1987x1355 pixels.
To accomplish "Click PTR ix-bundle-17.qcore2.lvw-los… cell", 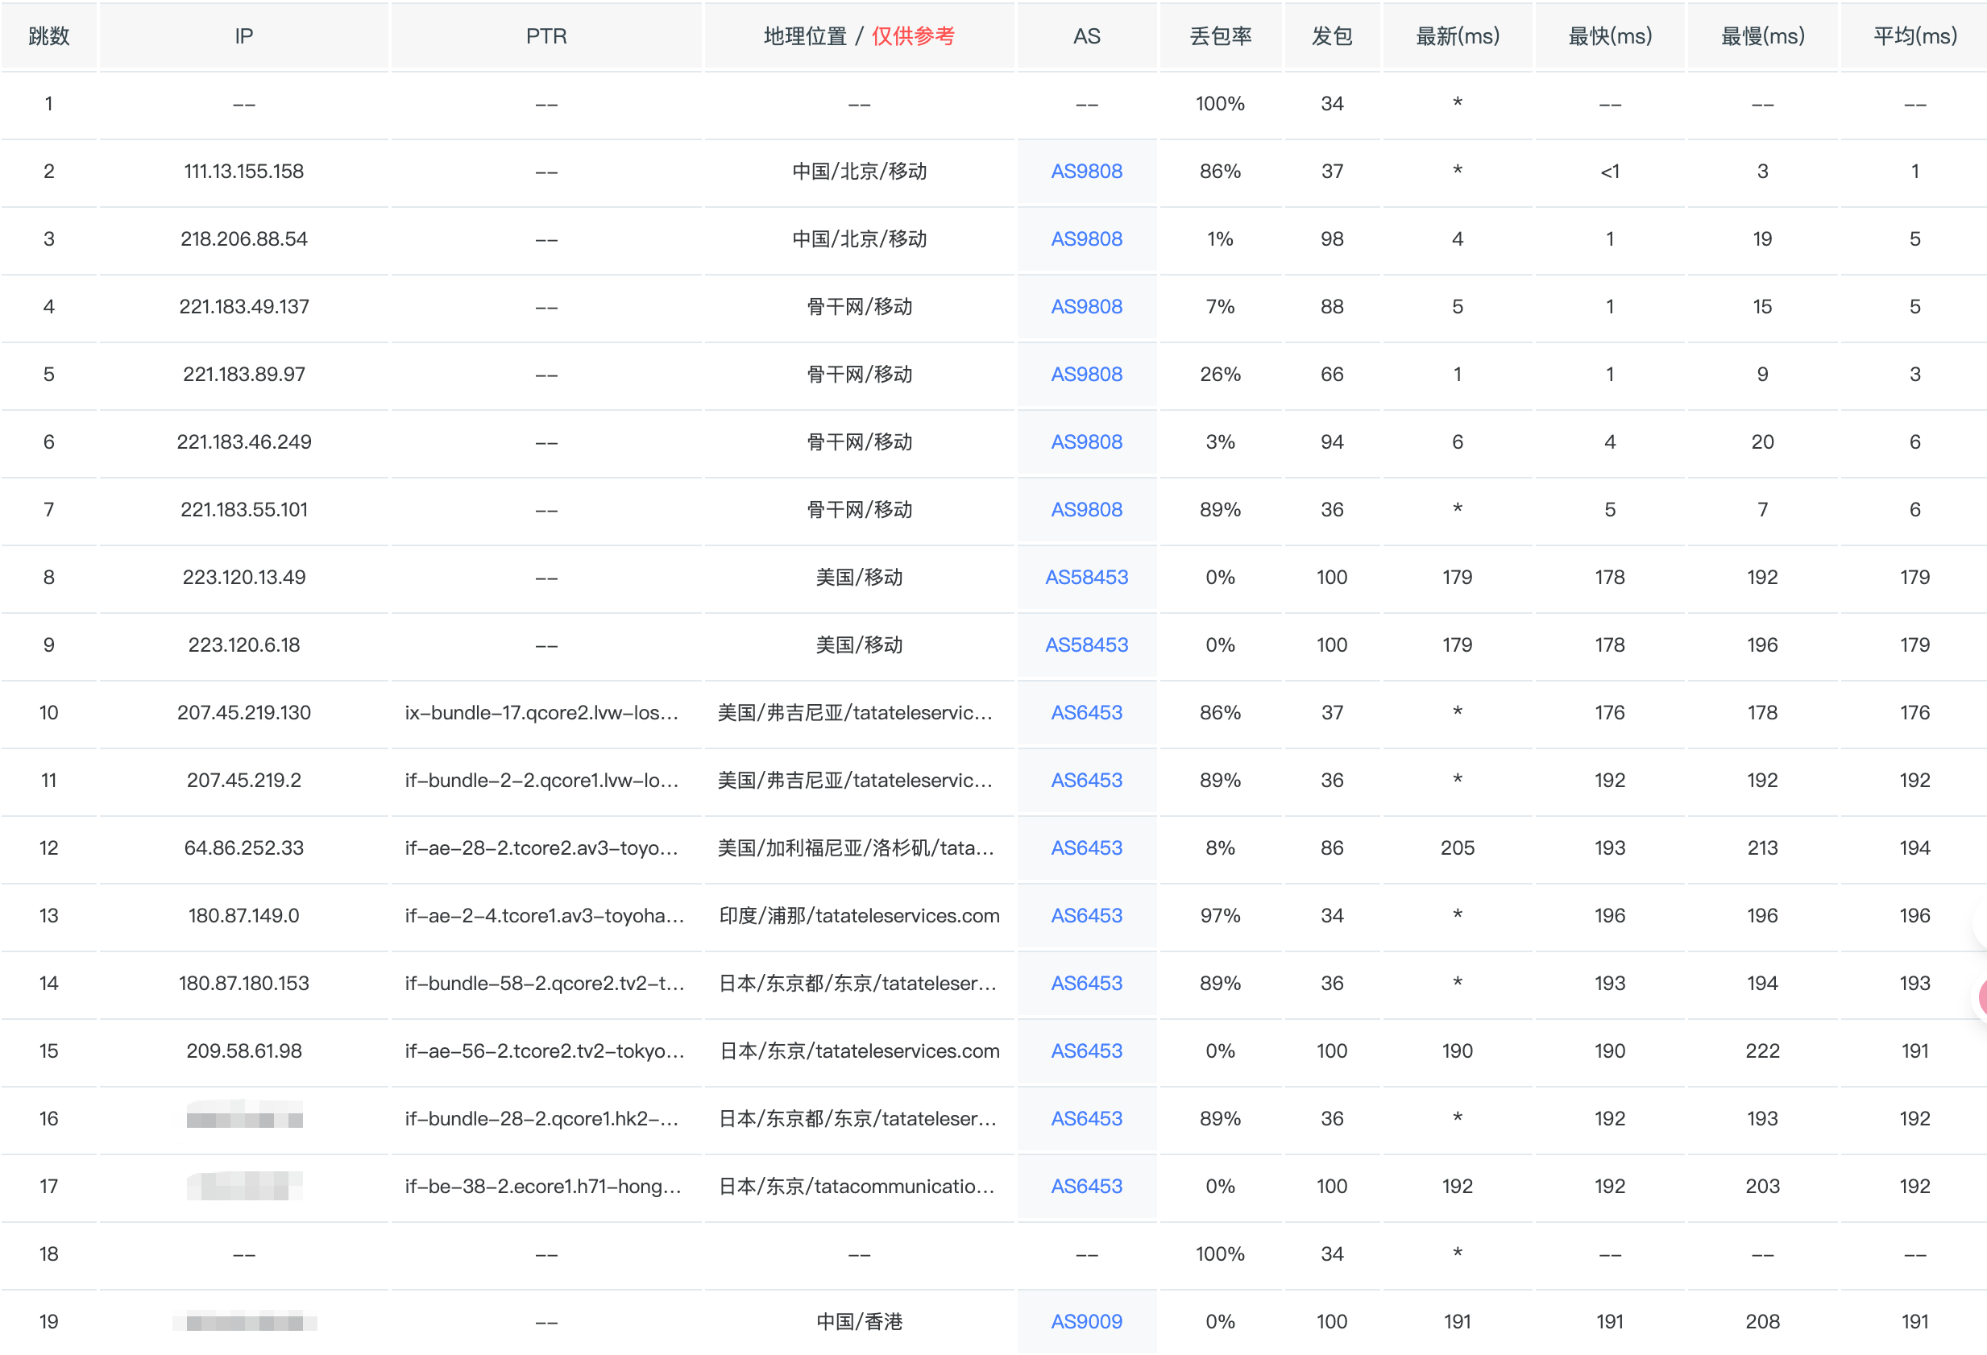I will (541, 712).
